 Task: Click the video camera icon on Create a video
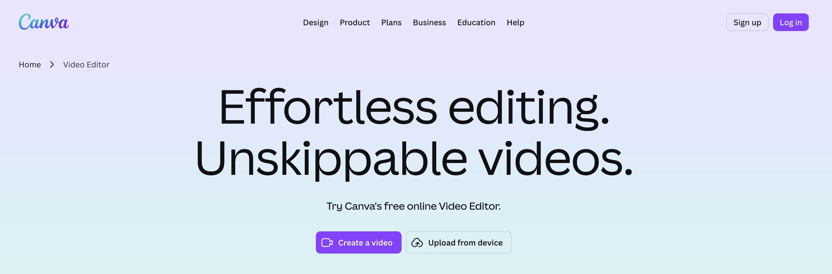(327, 242)
